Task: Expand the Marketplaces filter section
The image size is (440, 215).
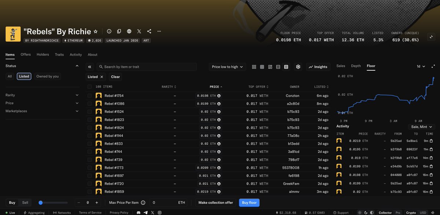Action: [x=43, y=111]
